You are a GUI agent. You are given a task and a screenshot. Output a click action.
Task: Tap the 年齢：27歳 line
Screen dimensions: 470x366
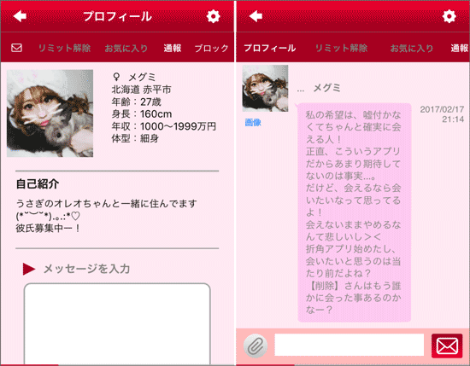tap(137, 102)
